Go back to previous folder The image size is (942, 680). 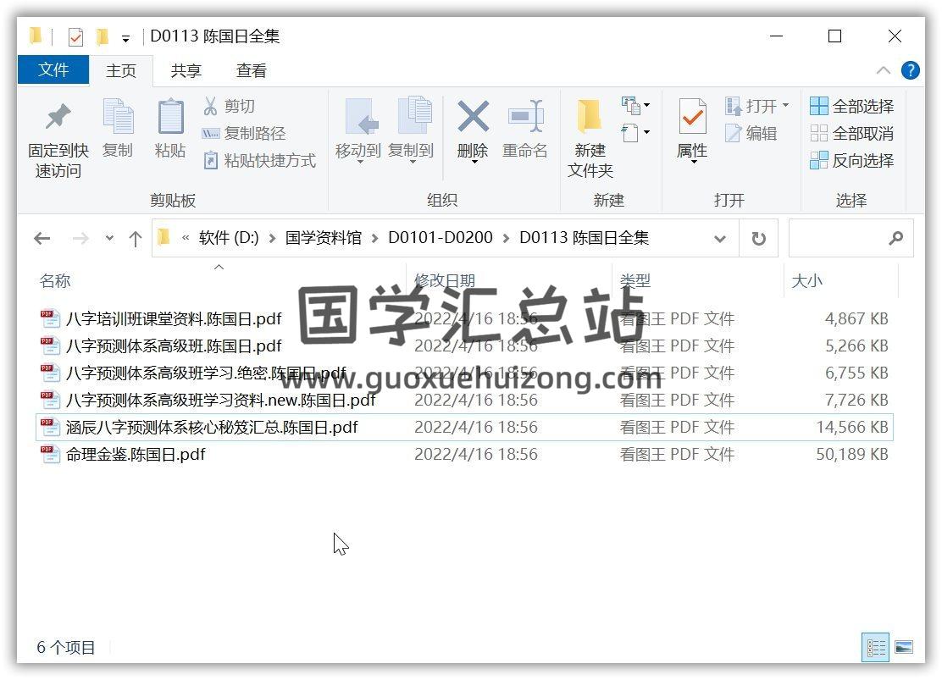42,239
